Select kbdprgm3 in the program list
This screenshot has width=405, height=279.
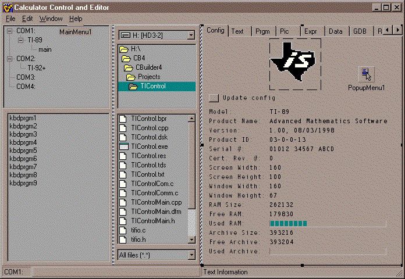click(x=23, y=134)
